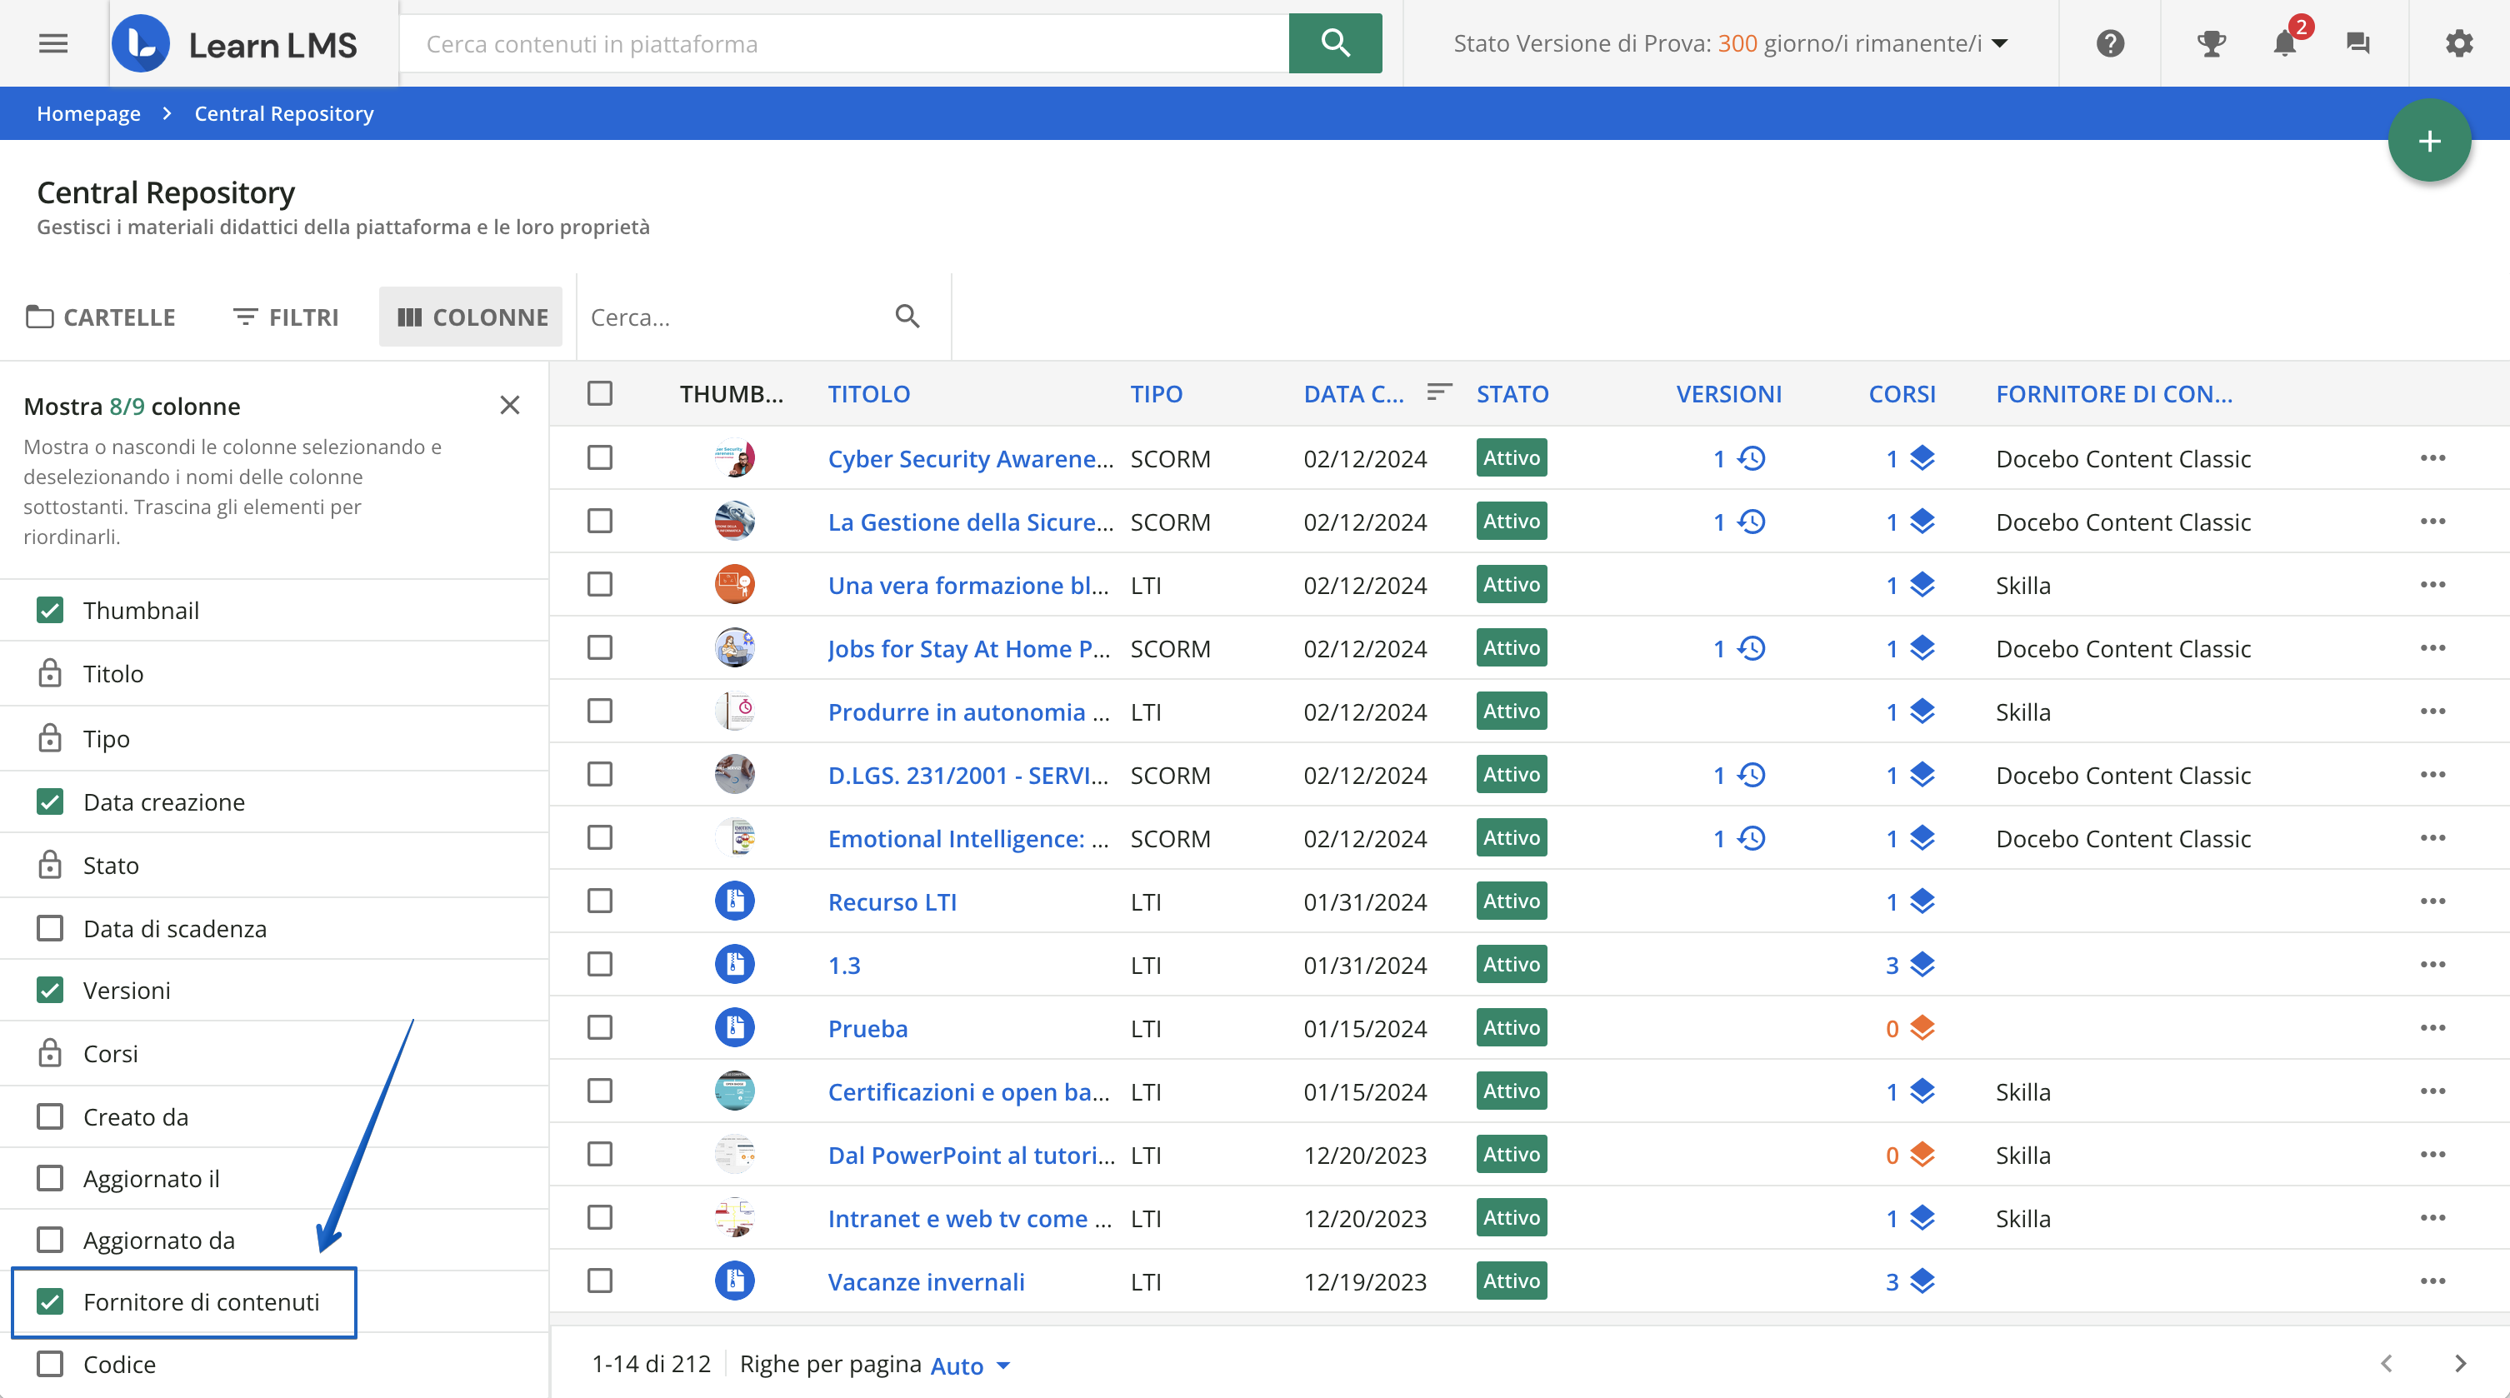Sort by the VERSIONI column header
2510x1398 pixels.
pos(1728,393)
